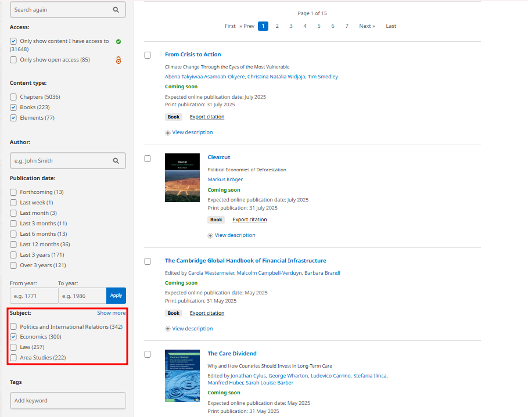The width and height of the screenshot is (528, 417).
Task: Expand Subject list with Show more
Action: [x=111, y=313]
